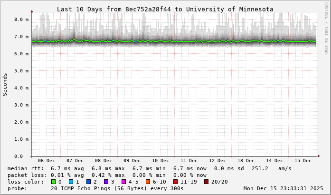
Task: Click the 0.0 y-axis label
Action: pos(19,156)
